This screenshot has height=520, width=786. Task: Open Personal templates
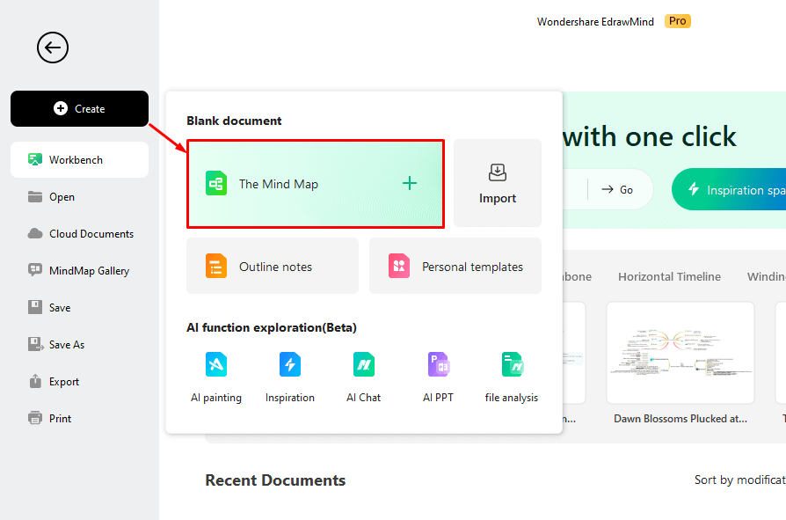click(455, 267)
